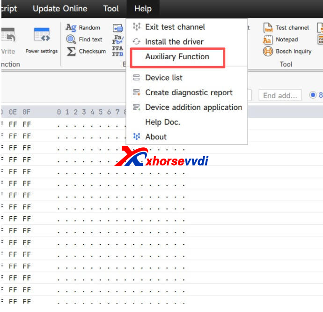Open the Tool menu
Image resolution: width=323 pixels, height=312 pixels.
click(111, 8)
